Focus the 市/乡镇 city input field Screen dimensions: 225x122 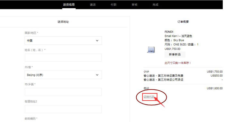63,92
